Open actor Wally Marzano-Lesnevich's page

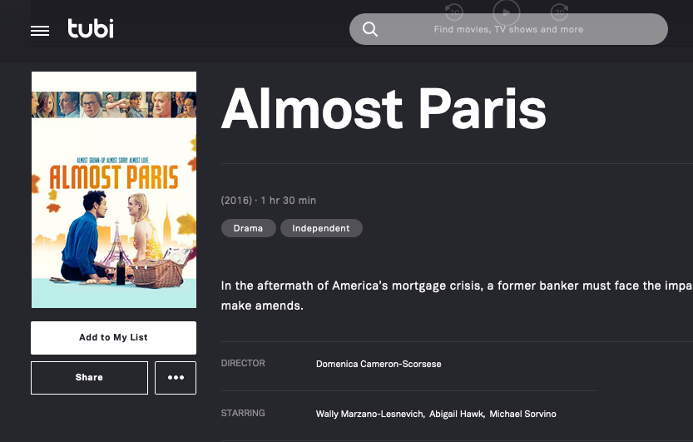pyautogui.click(x=369, y=414)
